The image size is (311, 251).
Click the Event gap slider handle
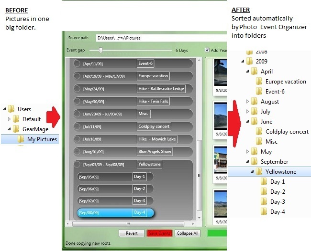pos(101,50)
